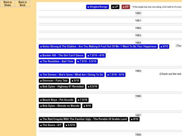
Task: Click the blue Singles/Songs legend label
Action: [x=97, y=7]
